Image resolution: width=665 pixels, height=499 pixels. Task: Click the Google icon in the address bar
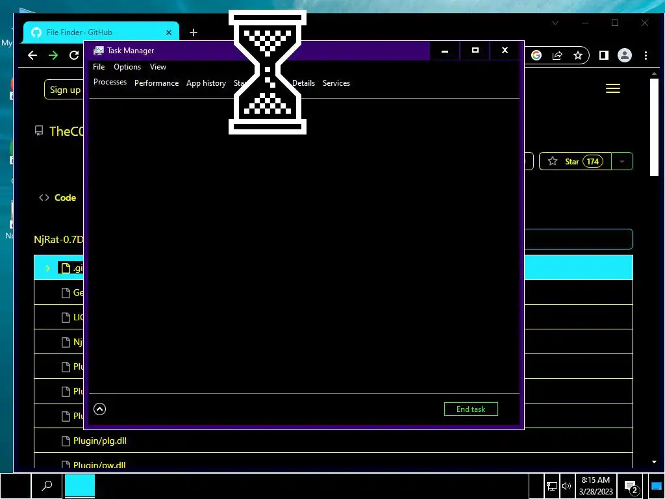(x=536, y=55)
